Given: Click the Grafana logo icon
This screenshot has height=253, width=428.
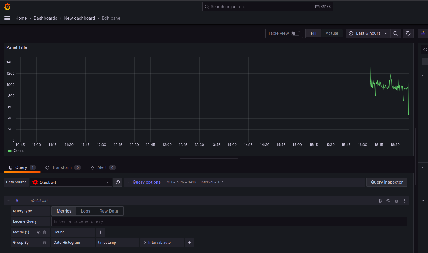Looking at the screenshot, I should tap(8, 7).
